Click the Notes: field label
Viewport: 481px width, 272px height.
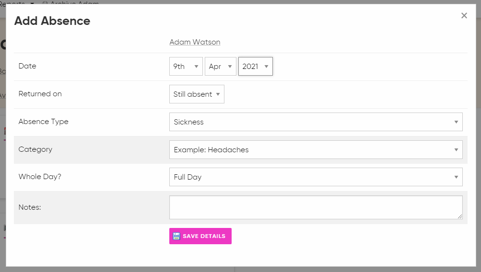coord(30,207)
